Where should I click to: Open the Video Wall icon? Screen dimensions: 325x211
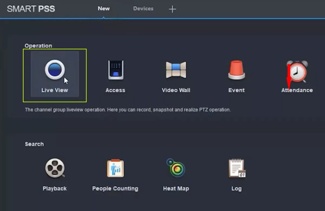coord(176,70)
